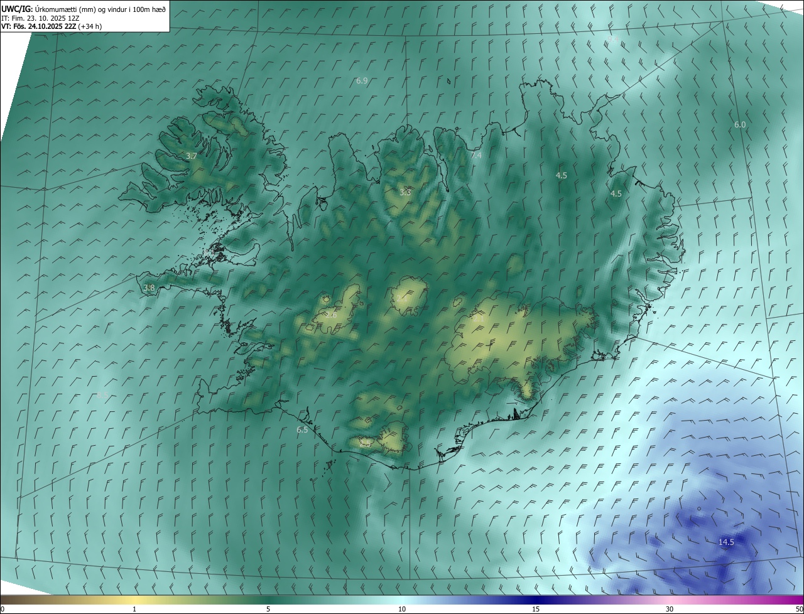The image size is (804, 614).
Task: Click the 6.5 value label on the map
Action: coord(302,430)
